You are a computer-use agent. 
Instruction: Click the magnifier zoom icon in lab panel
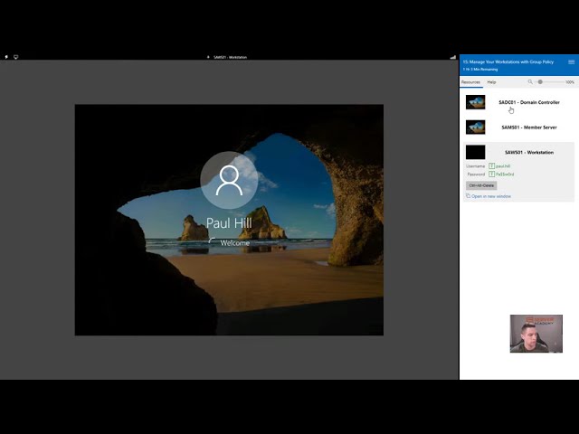tap(530, 82)
